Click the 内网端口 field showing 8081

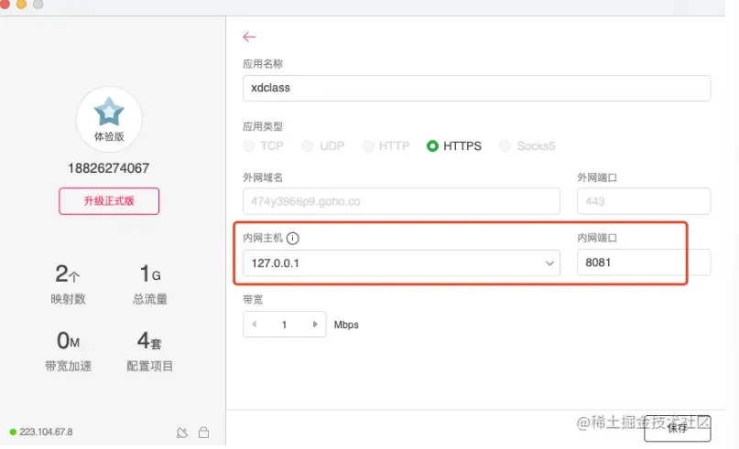pos(643,263)
